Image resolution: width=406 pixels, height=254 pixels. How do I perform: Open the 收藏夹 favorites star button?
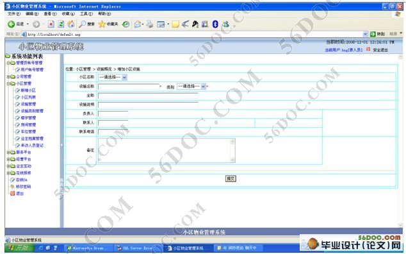point(108,24)
